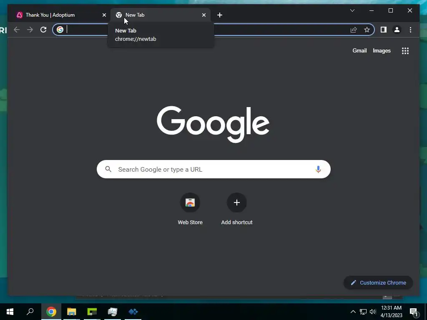Click the Google icon in address bar

click(x=60, y=30)
